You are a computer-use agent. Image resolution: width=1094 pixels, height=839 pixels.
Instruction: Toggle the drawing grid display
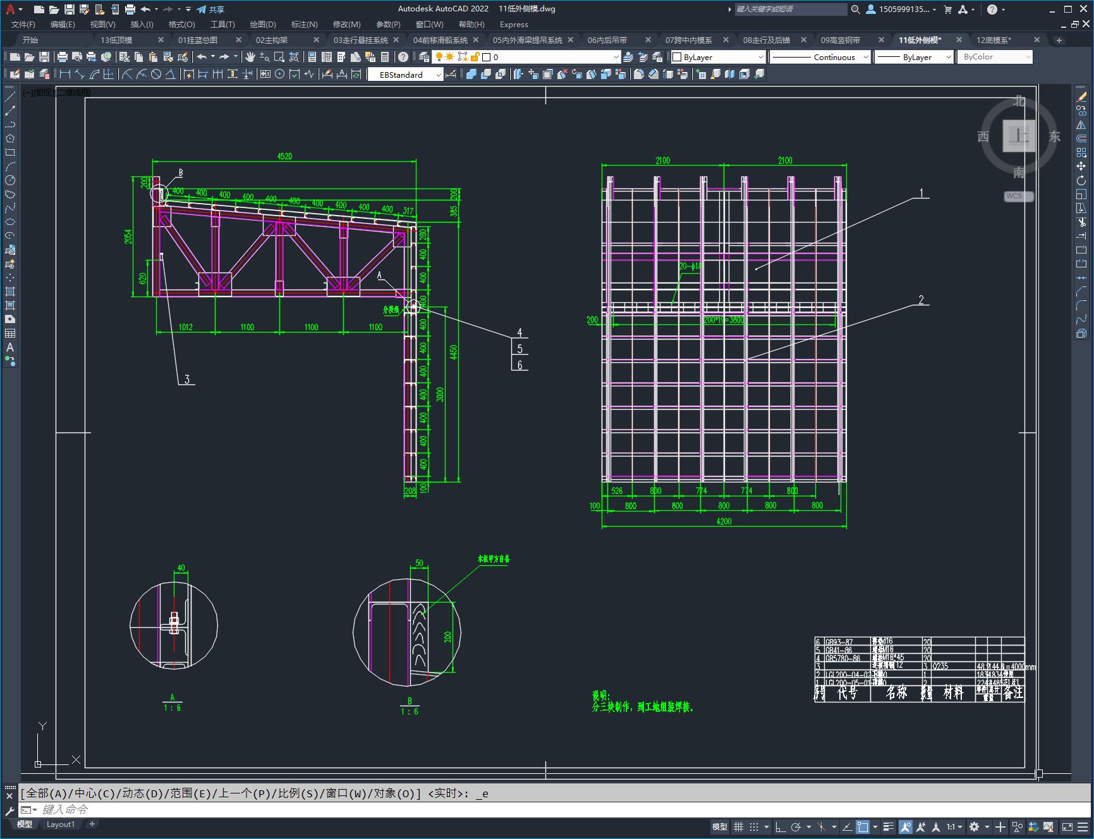tap(738, 826)
